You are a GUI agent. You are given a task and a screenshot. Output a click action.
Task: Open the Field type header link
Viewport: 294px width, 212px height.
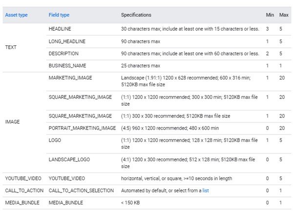pos(59,15)
